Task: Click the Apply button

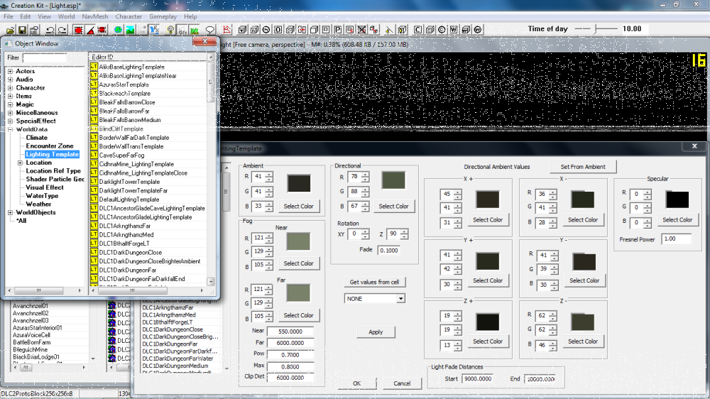Action: (x=376, y=332)
